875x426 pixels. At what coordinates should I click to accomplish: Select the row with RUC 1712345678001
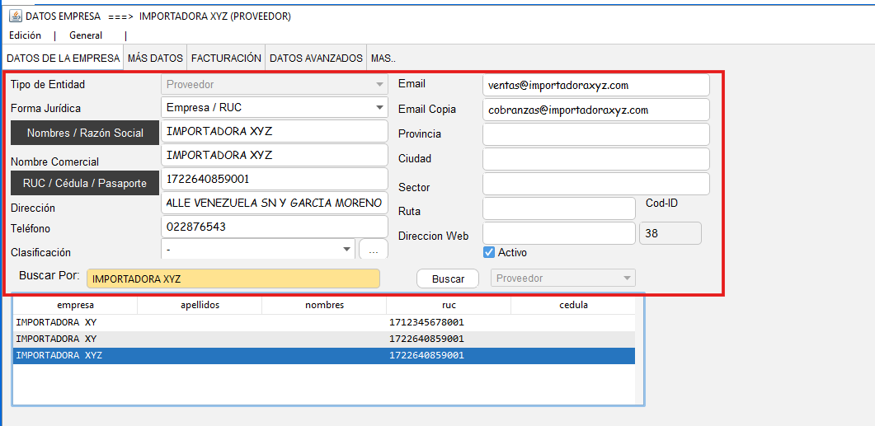click(x=323, y=322)
